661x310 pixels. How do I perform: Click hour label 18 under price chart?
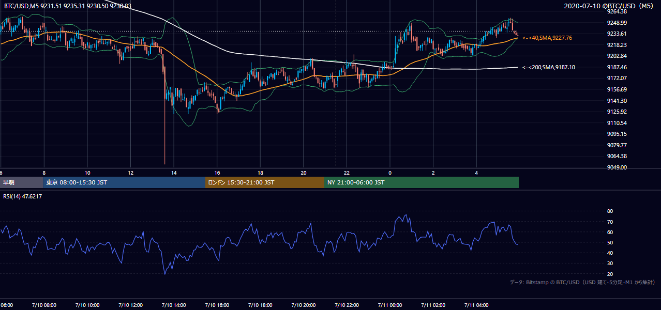coord(260,173)
